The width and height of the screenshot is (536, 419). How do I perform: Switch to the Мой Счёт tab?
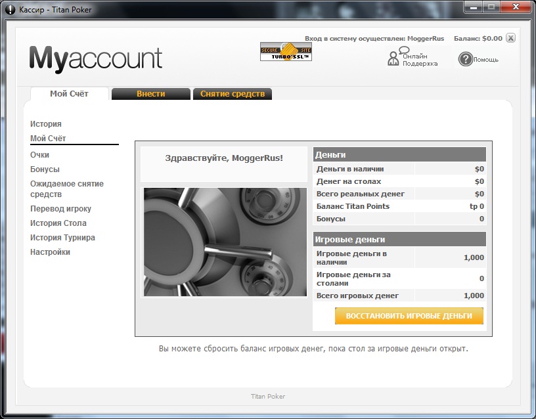tap(70, 94)
